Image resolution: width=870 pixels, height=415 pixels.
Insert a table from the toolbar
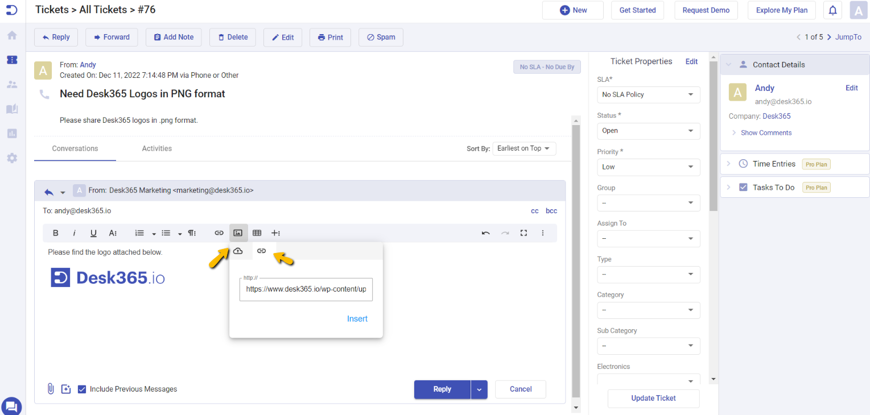[x=257, y=233]
